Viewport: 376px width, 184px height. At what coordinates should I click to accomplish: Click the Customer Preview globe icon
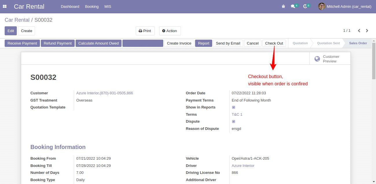317,59
